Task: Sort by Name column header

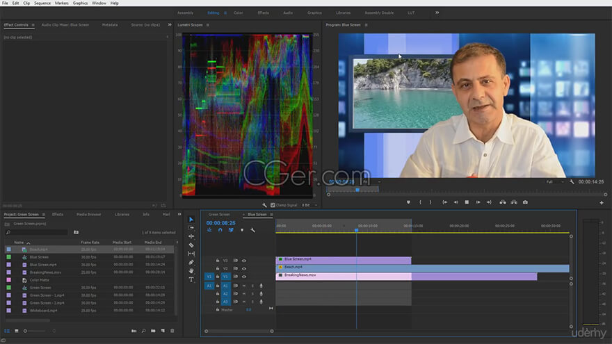Action: tap(19, 243)
